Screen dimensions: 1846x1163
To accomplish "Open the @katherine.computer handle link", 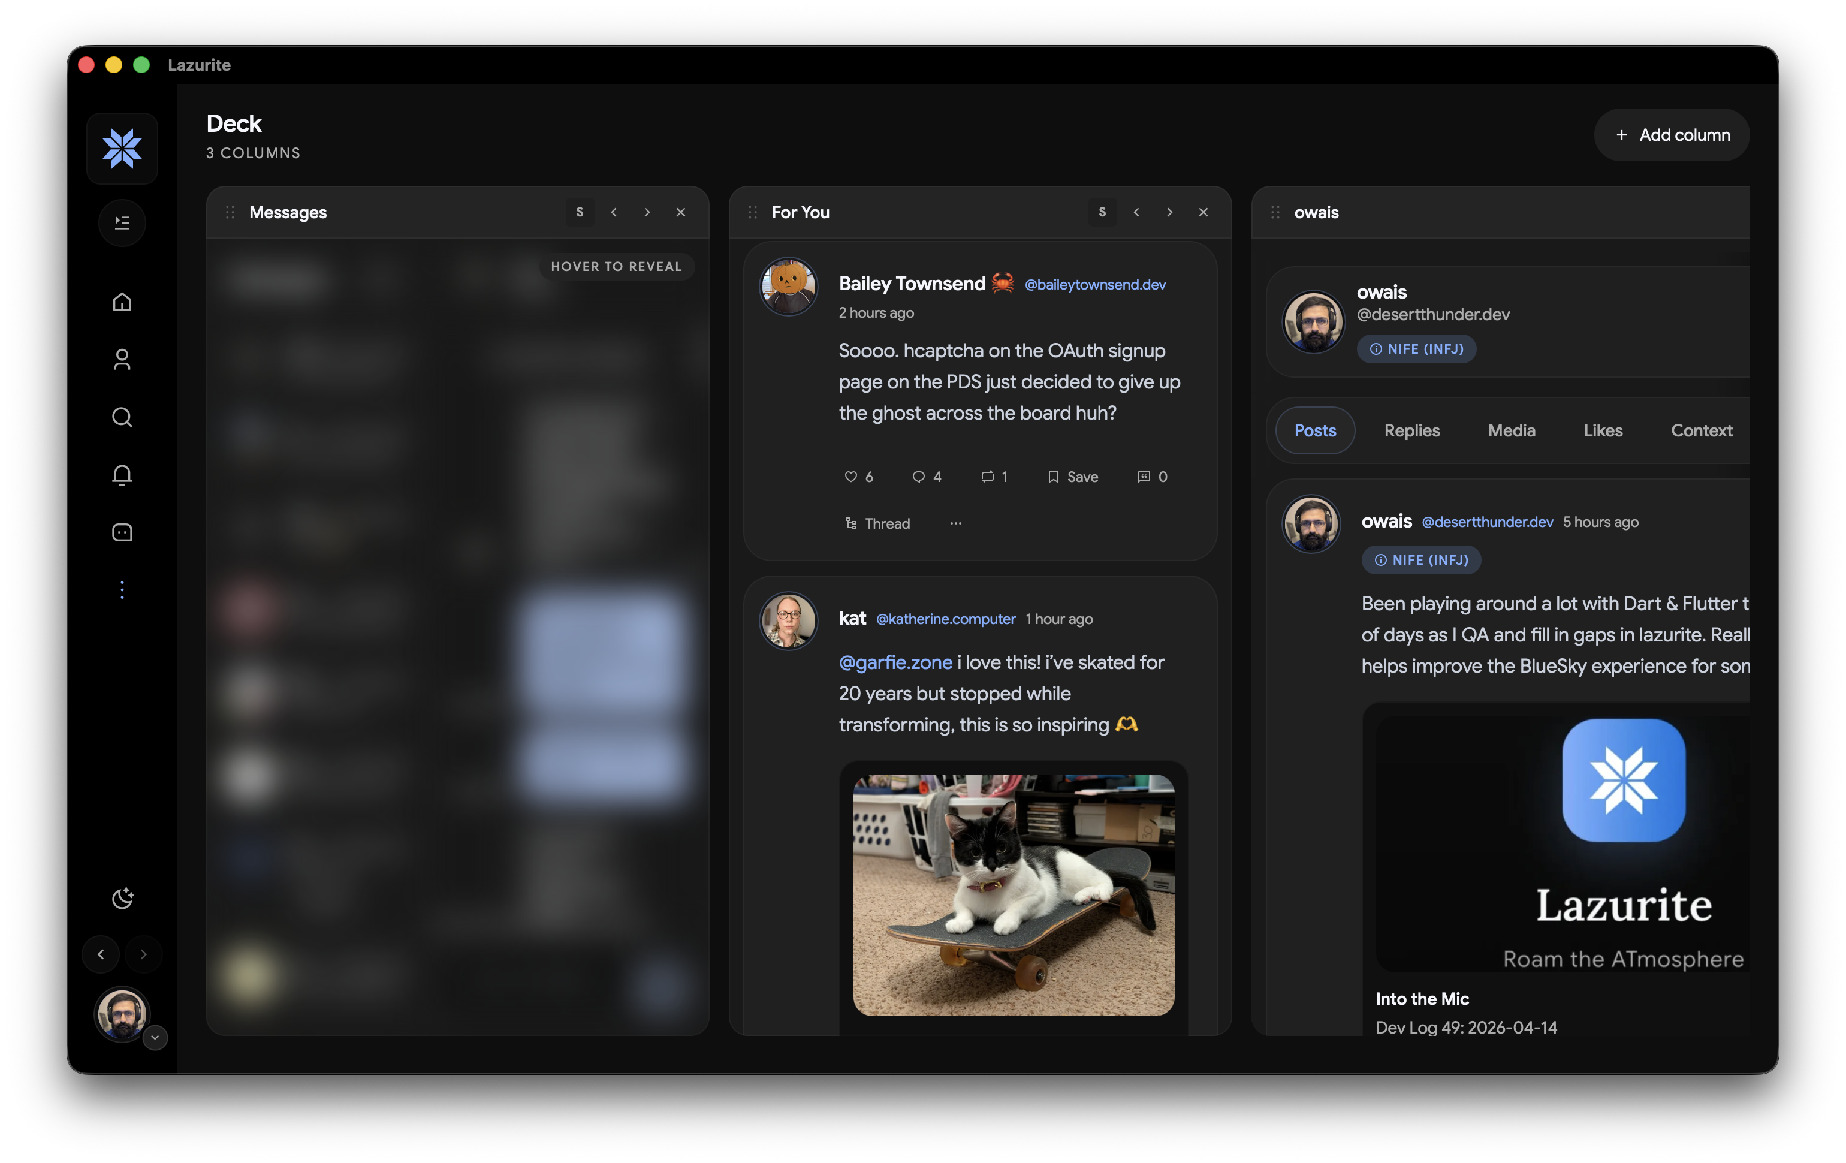I will (x=945, y=619).
